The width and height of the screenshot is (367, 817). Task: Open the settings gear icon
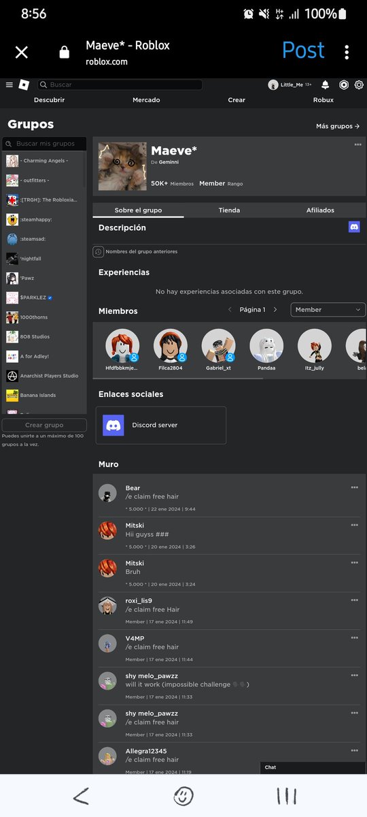pos(359,85)
